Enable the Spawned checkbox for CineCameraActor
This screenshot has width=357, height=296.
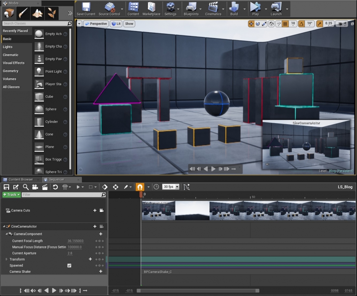[69, 265]
